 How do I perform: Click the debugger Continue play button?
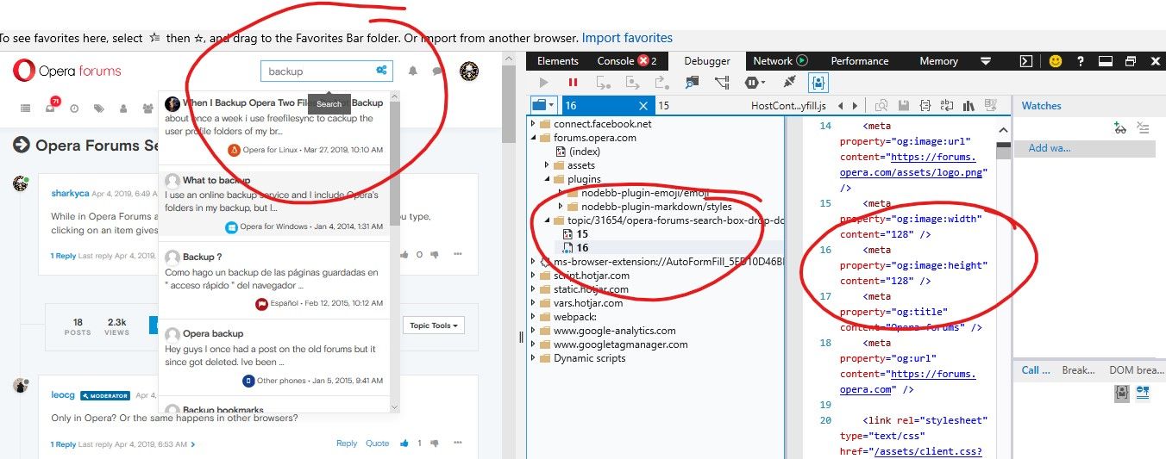(543, 83)
